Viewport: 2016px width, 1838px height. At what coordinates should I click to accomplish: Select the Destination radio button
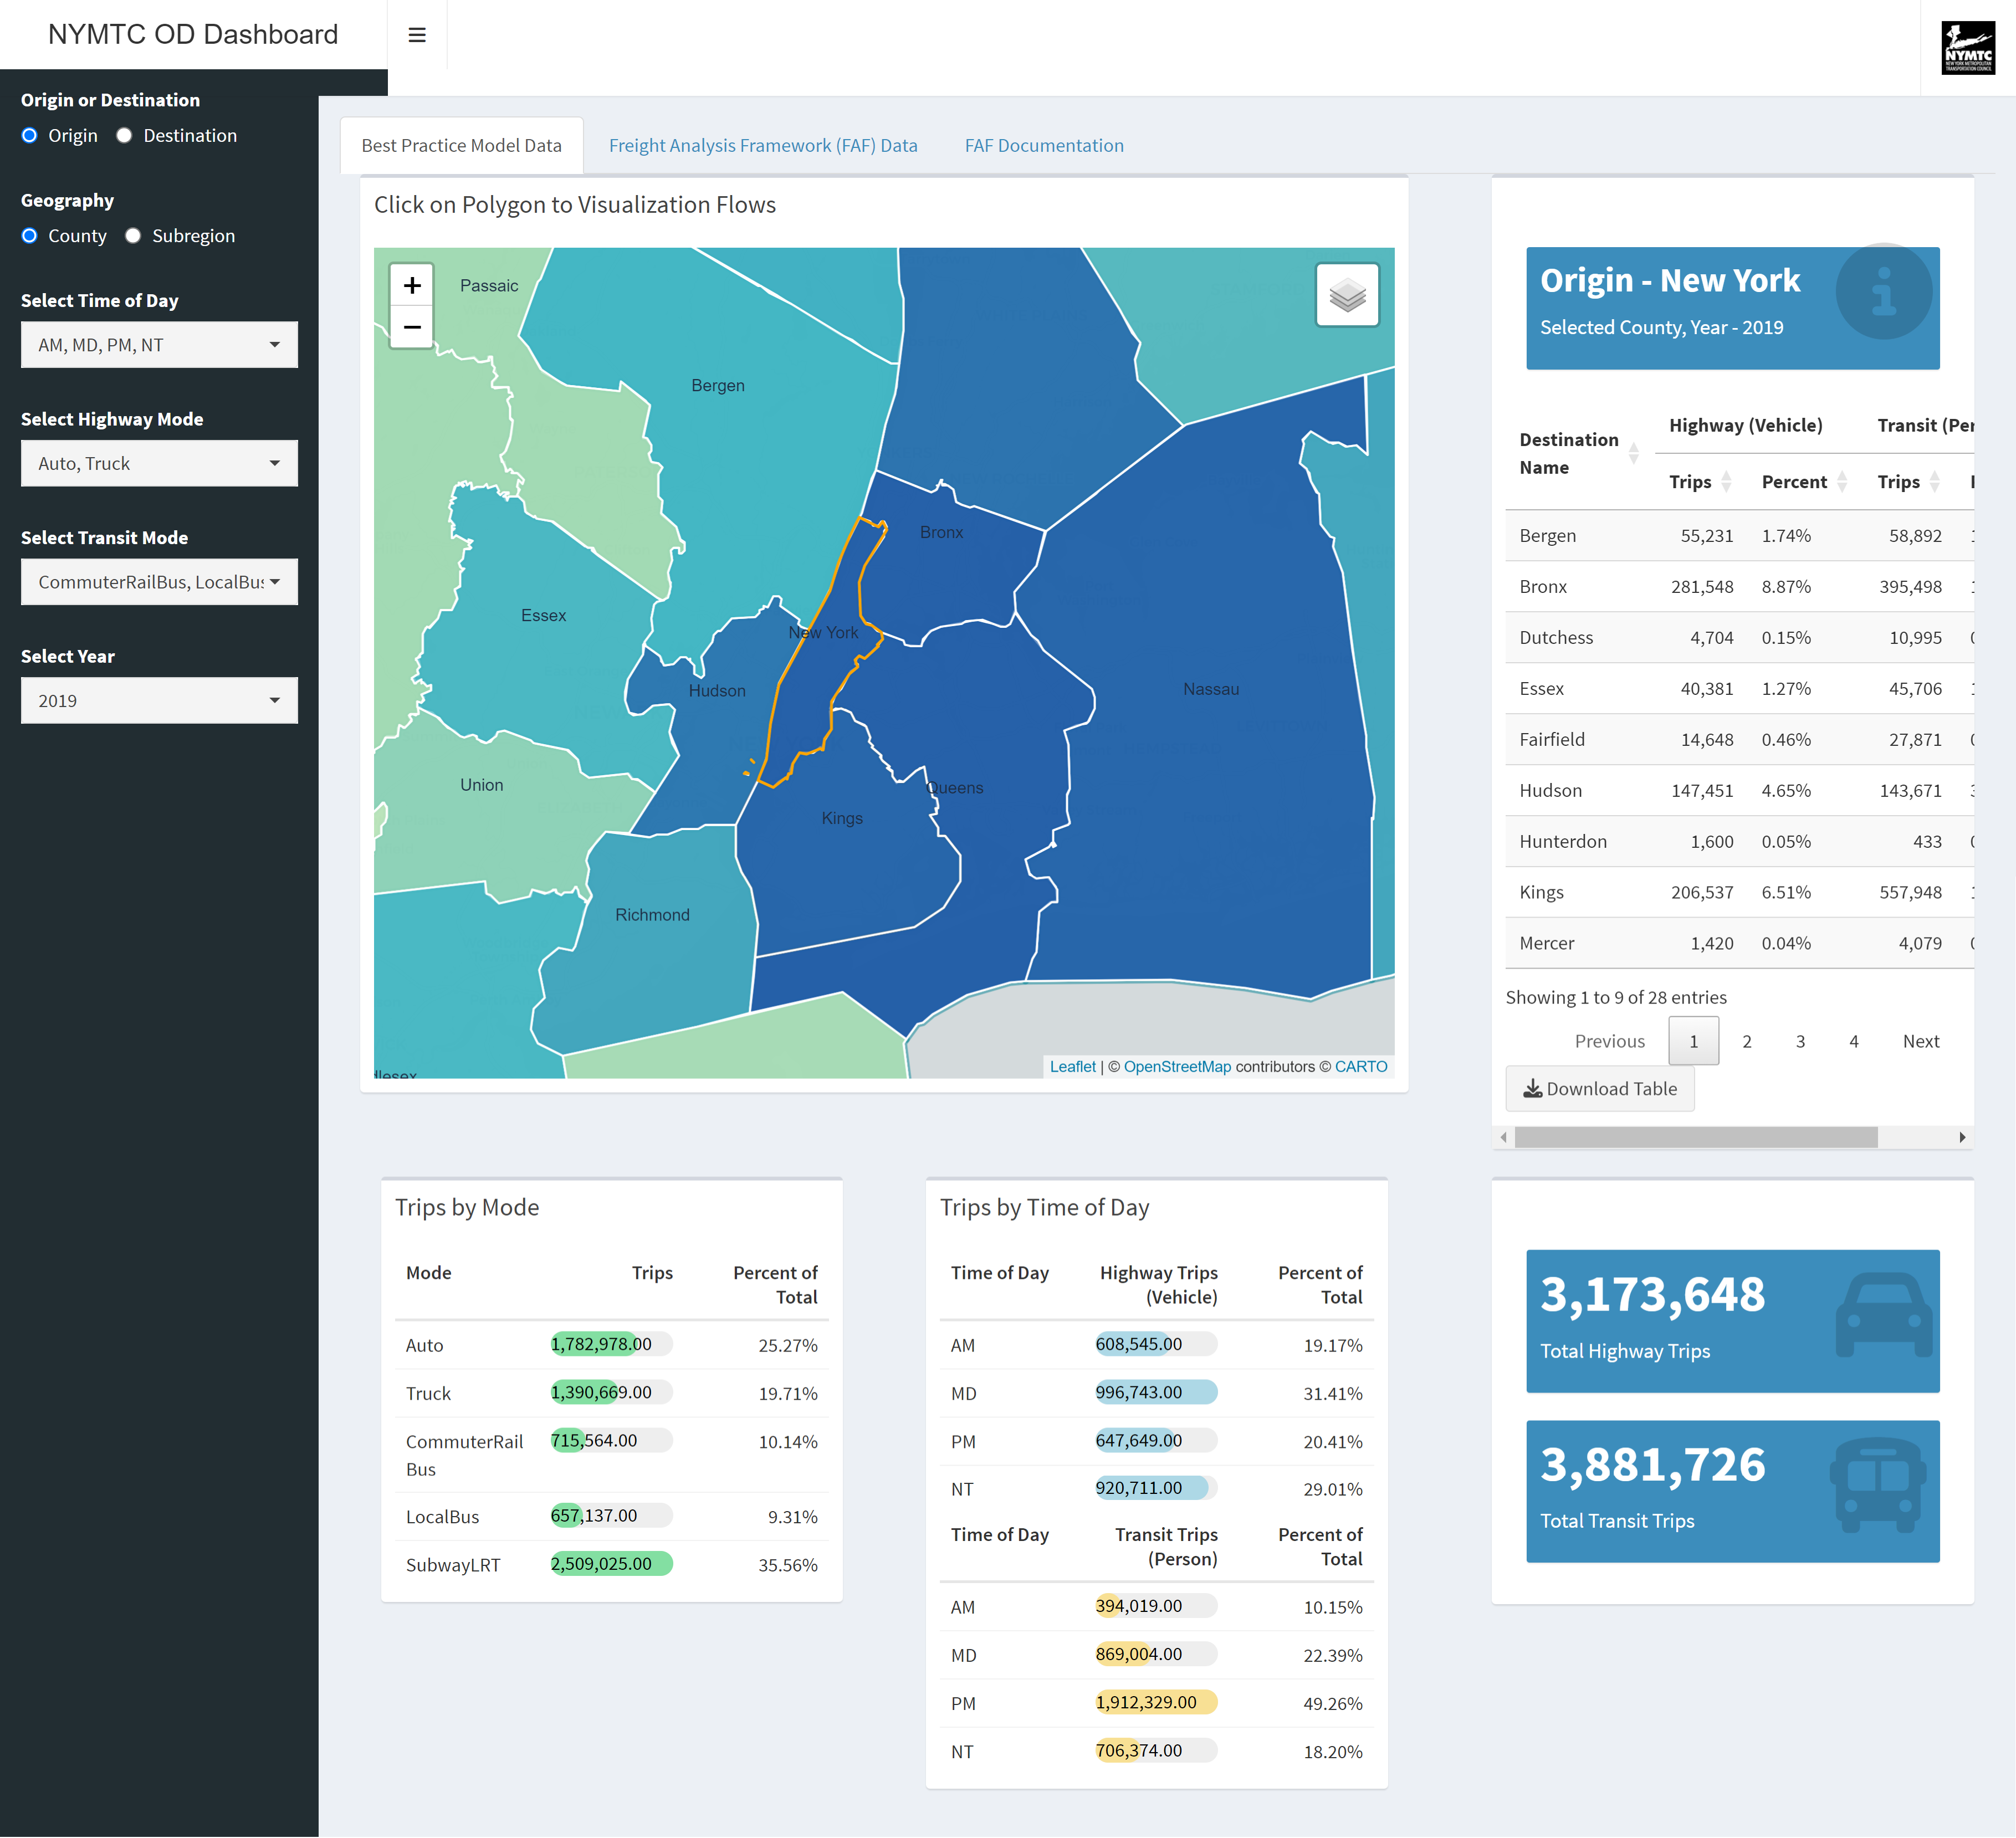pyautogui.click(x=124, y=136)
